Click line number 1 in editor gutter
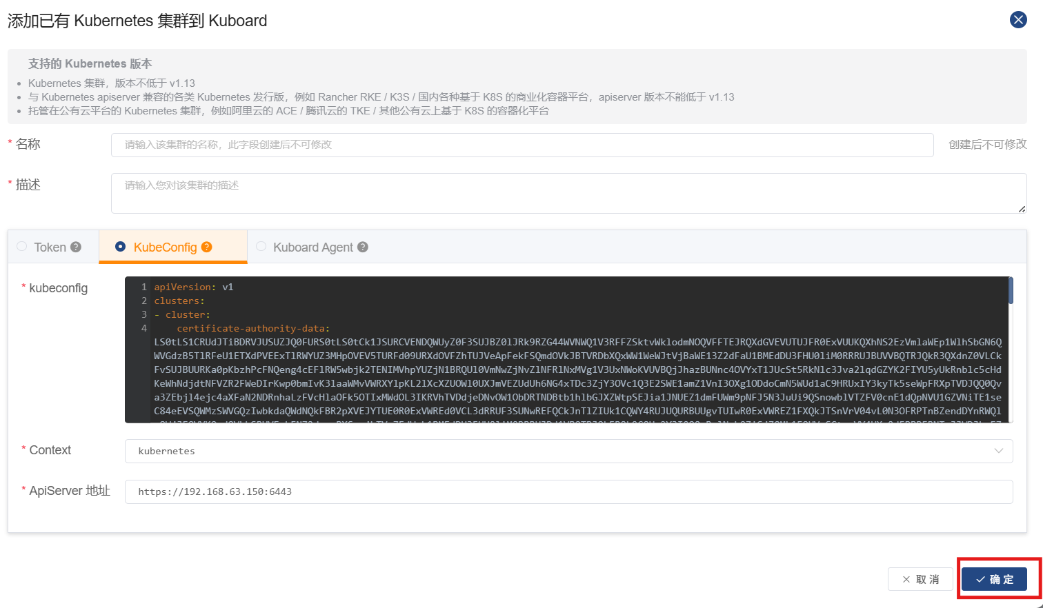This screenshot has width=1043, height=608. (x=144, y=287)
